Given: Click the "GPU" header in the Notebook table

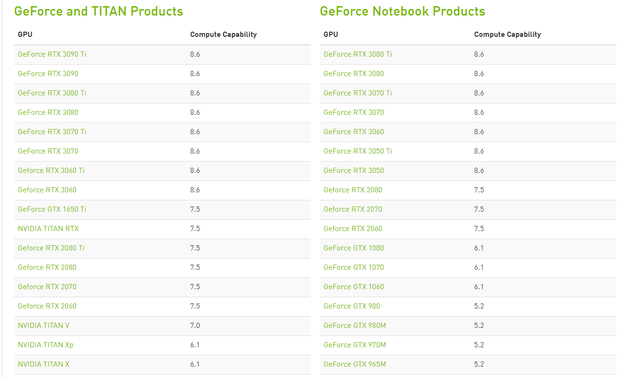Looking at the screenshot, I should pos(331,34).
